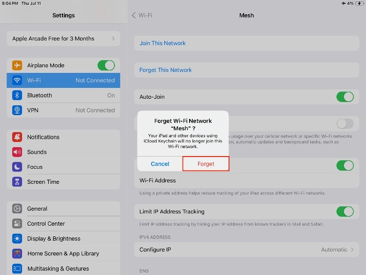366x275 pixels.
Task: Tap the Airplane Mode icon in sidebar
Action: [17, 65]
